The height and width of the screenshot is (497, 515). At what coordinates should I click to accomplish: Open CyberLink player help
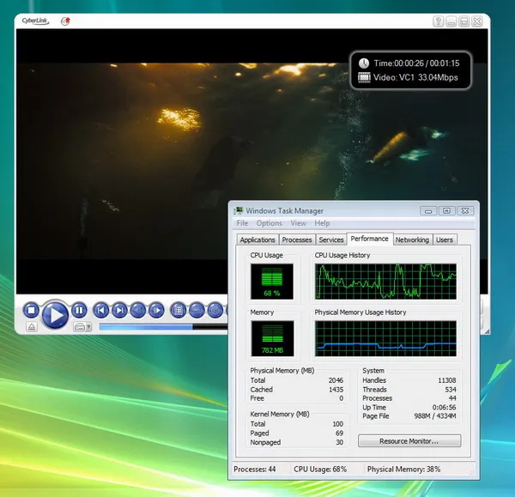tap(438, 21)
